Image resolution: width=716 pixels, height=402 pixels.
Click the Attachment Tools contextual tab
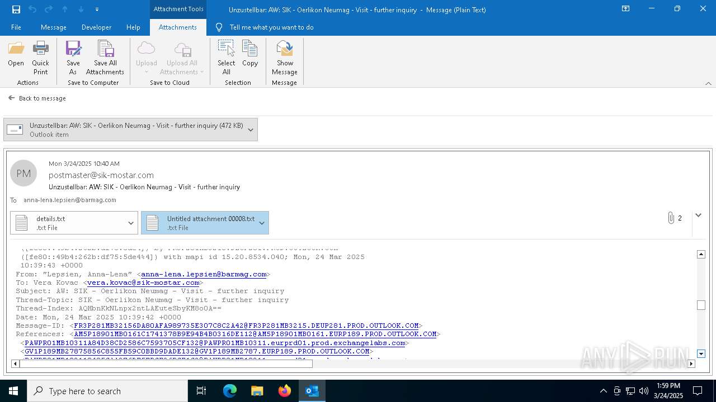point(178,9)
